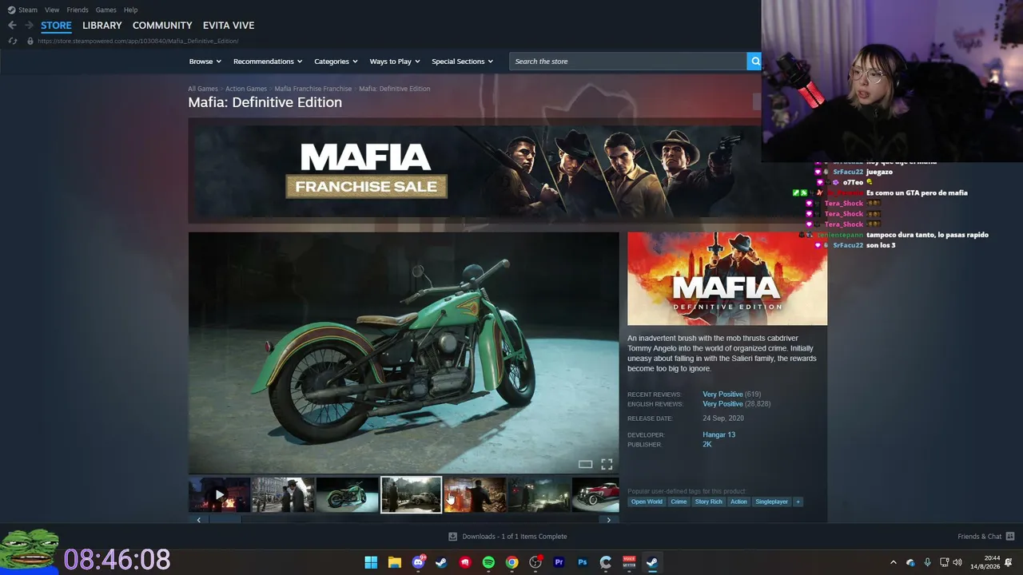Click the Action tag
This screenshot has height=575, width=1023.
coord(738,502)
